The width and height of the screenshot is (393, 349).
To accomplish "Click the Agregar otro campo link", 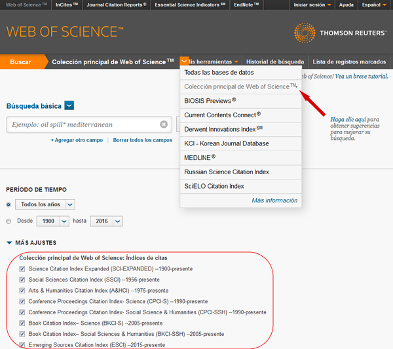I will pos(79,140).
